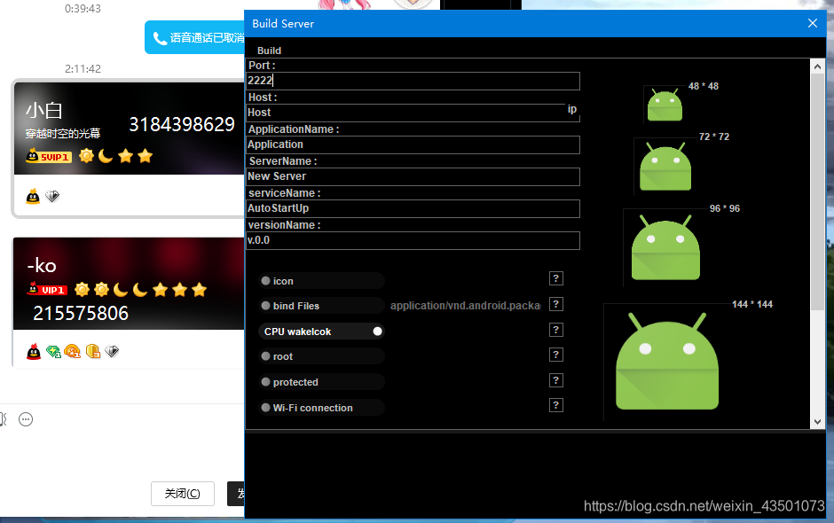Click the diamond icon under -ko card

coord(112,351)
